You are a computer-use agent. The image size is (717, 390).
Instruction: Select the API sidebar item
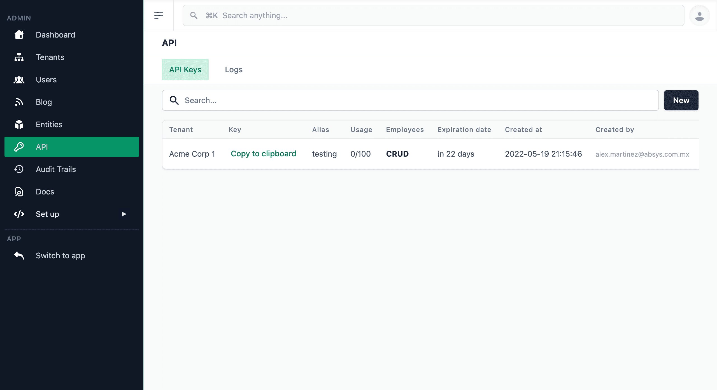tap(72, 147)
